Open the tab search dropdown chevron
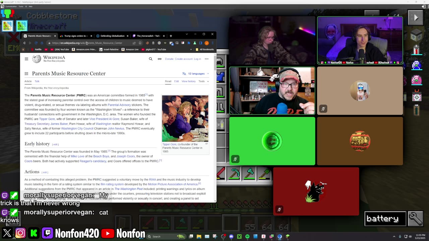The height and width of the screenshot is (241, 429). click(x=187, y=34)
